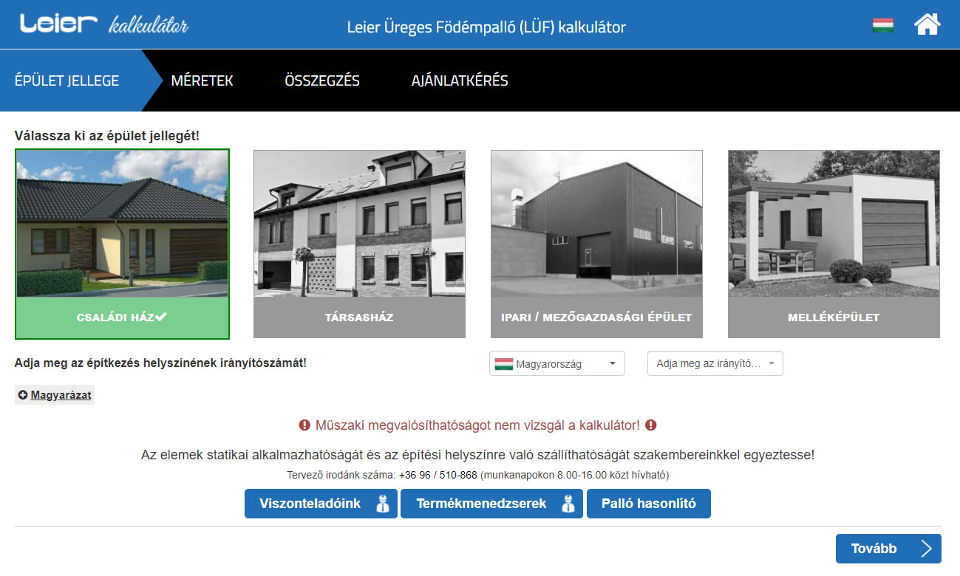
Task: Click the plus icon beside Magyarázat
Action: point(23,395)
